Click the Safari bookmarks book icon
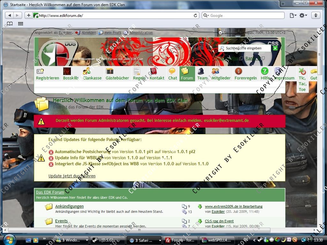 (10, 24)
